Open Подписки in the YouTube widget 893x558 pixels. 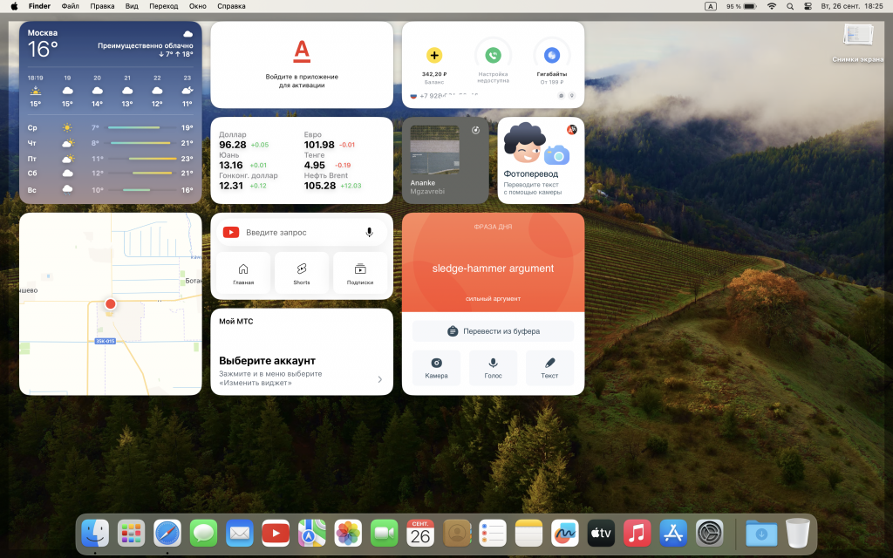point(360,273)
